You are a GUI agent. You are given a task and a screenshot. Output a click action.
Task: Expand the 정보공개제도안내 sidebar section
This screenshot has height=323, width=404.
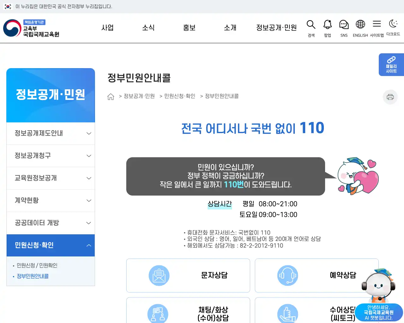click(50, 133)
